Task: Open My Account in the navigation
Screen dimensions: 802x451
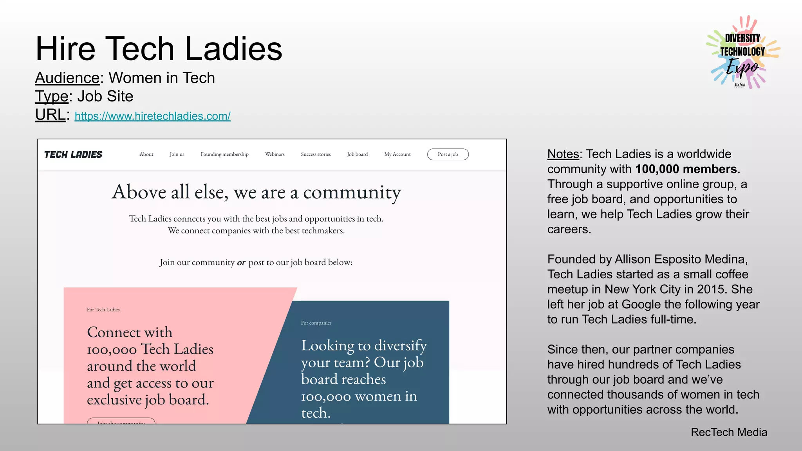Action: point(397,154)
